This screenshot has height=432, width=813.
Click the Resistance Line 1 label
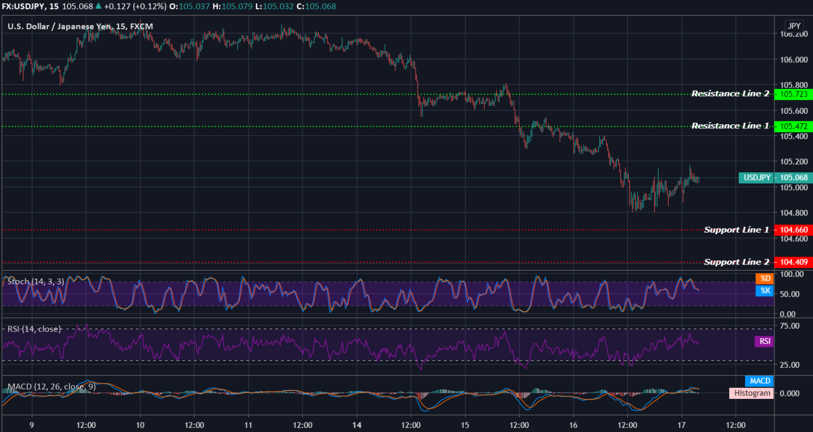point(730,126)
